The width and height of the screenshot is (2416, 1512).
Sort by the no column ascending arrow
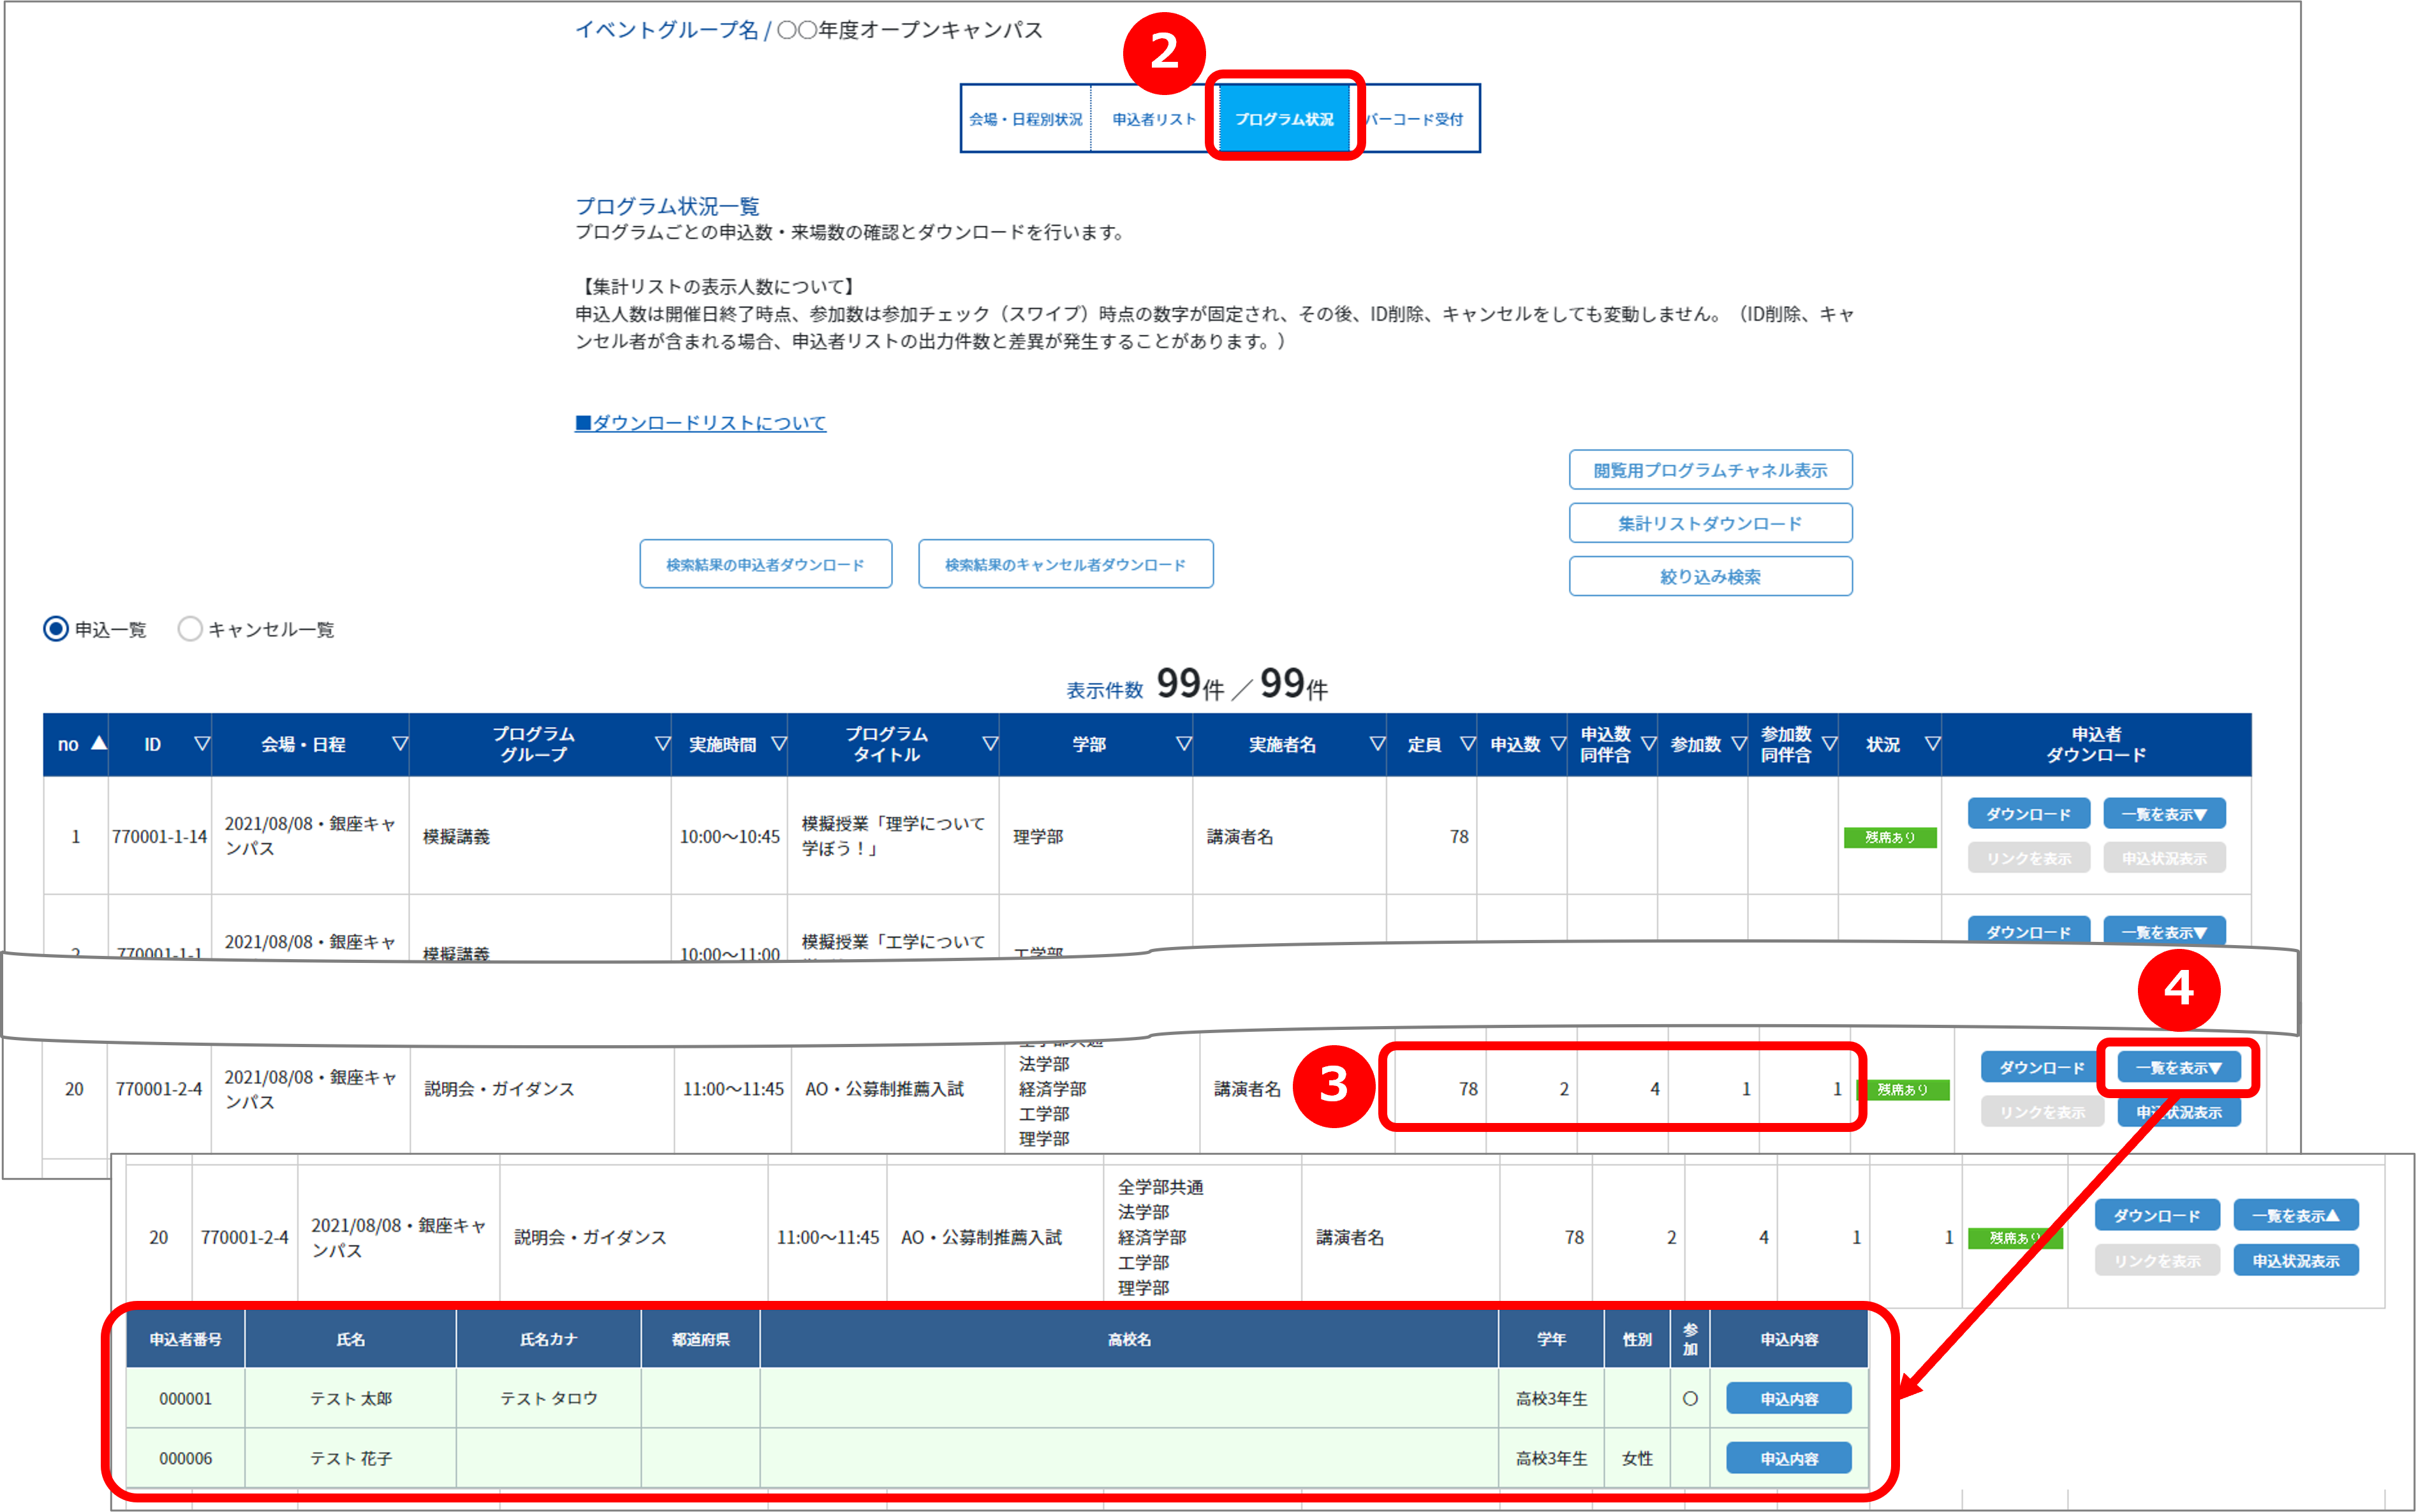[x=99, y=743]
